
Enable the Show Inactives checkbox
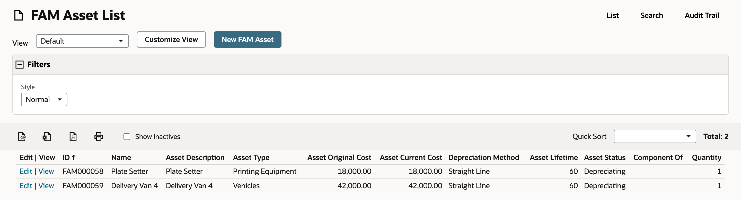(x=127, y=137)
